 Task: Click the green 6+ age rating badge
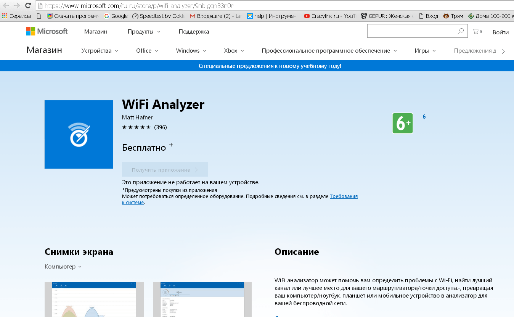tap(402, 123)
